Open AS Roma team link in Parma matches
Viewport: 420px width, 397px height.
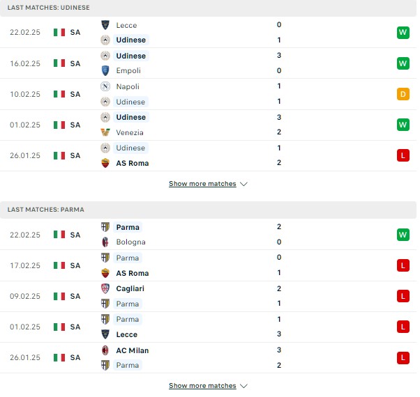133,273
